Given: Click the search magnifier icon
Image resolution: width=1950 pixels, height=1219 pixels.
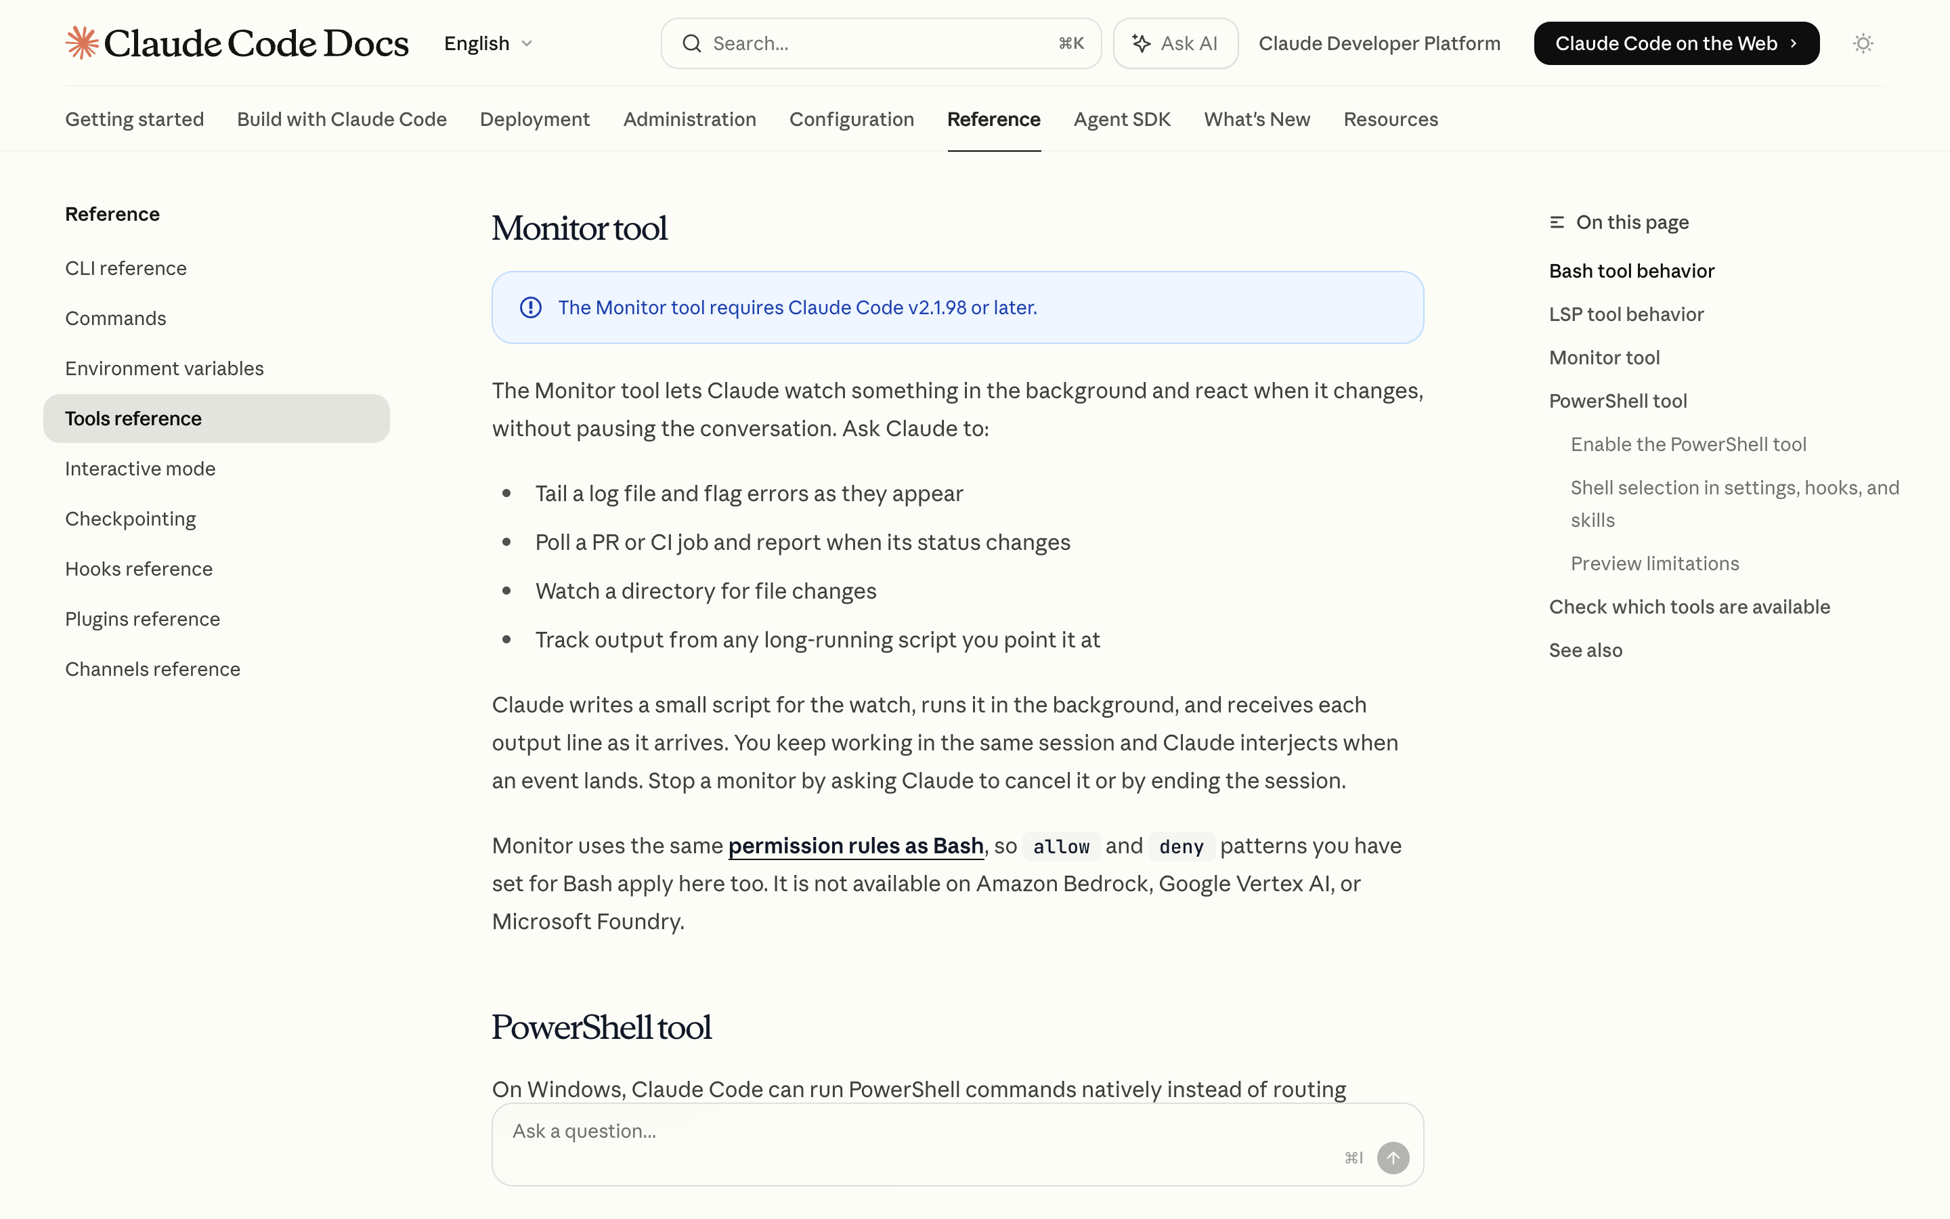Looking at the screenshot, I should click(x=691, y=43).
